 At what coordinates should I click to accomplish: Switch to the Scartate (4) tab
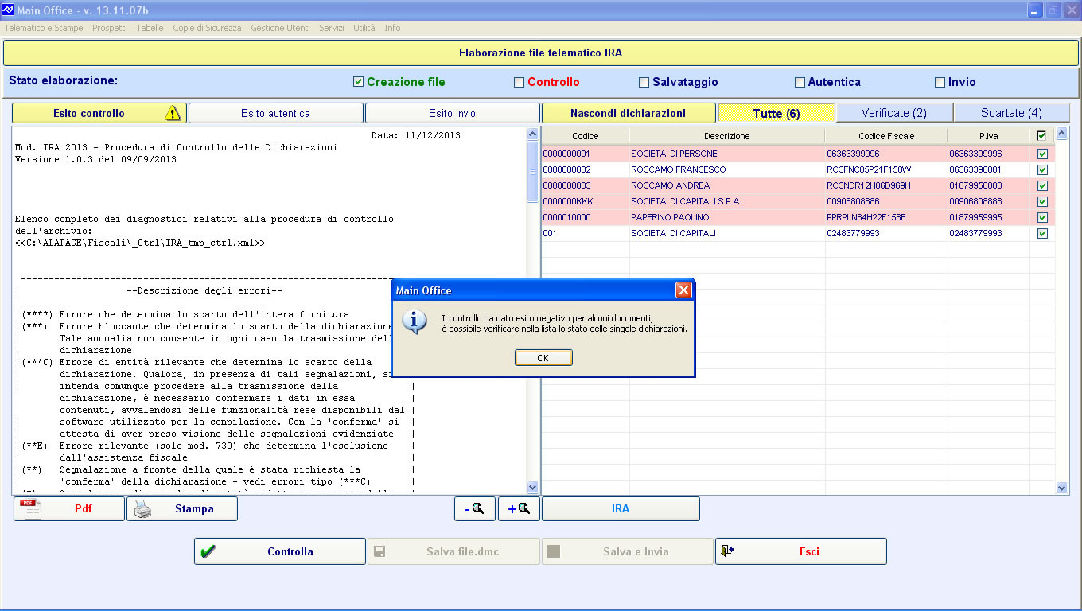pos(1011,113)
